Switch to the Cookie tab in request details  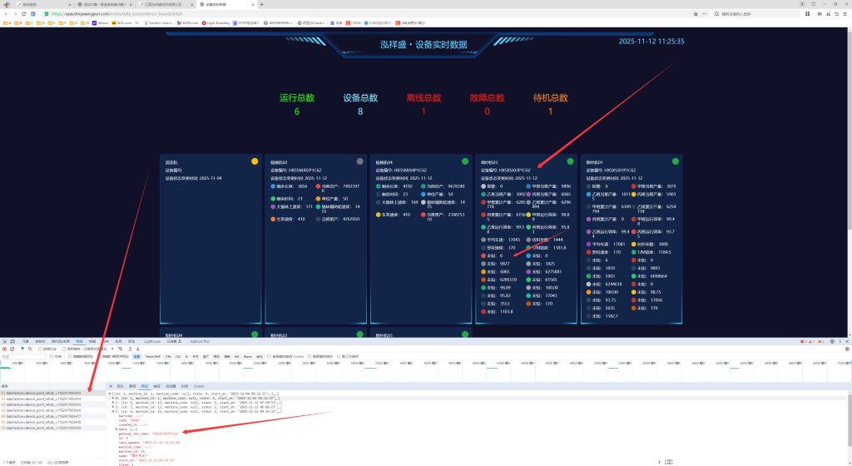click(199, 386)
